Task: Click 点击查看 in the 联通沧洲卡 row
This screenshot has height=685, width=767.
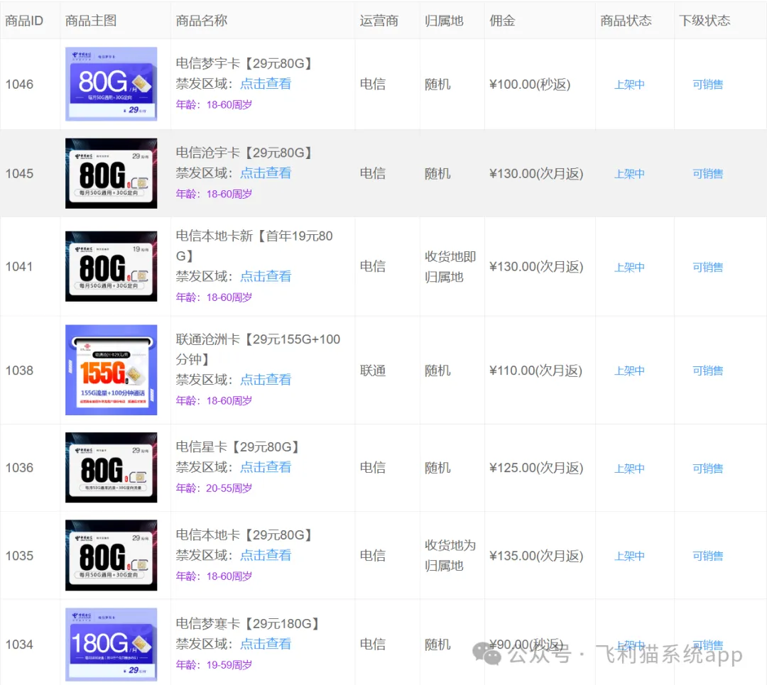Action: click(266, 380)
